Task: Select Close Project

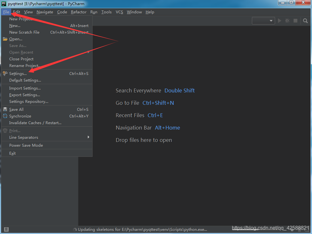Action: click(47, 59)
